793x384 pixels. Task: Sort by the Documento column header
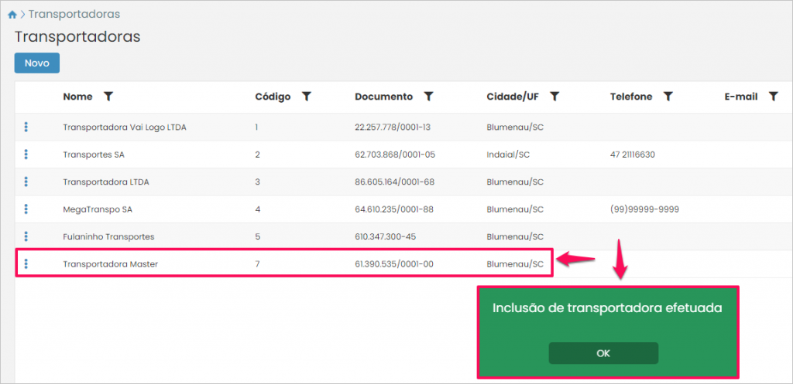point(383,97)
